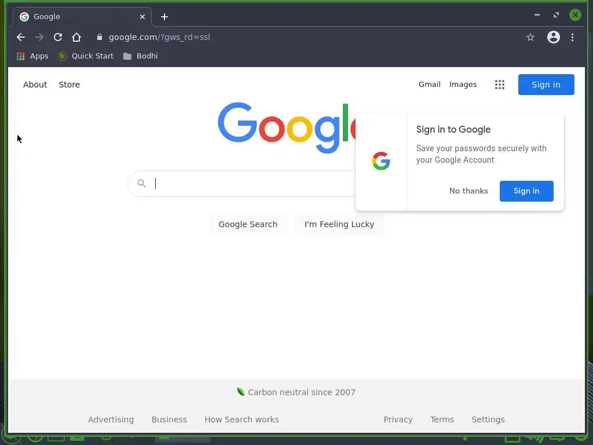This screenshot has height=445, width=593.
Task: Open the About link
Action: [x=35, y=85]
